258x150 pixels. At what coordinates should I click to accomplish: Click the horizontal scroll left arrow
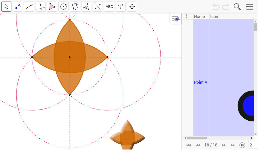coord(185,138)
